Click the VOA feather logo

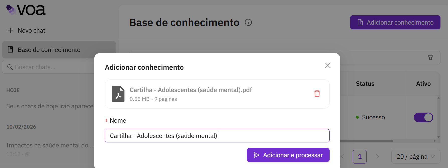11,10
